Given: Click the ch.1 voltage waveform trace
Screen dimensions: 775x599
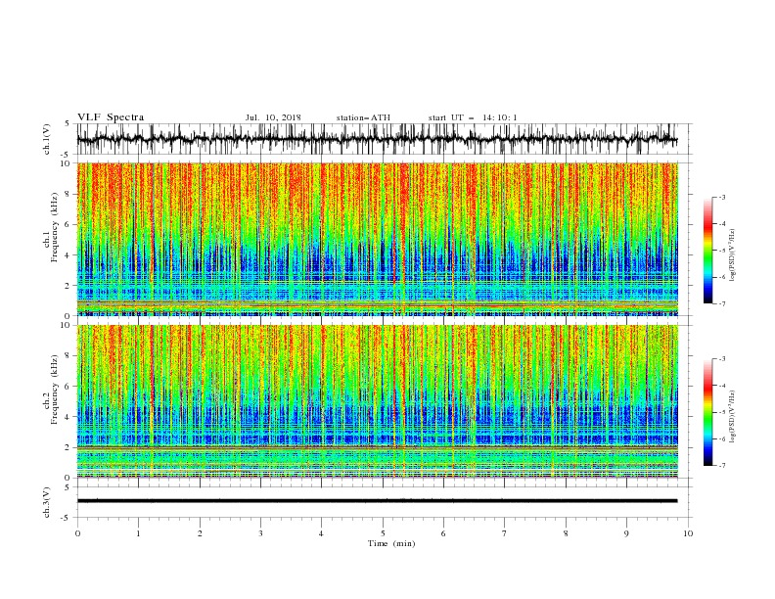Looking at the screenshot, I should click(377, 139).
